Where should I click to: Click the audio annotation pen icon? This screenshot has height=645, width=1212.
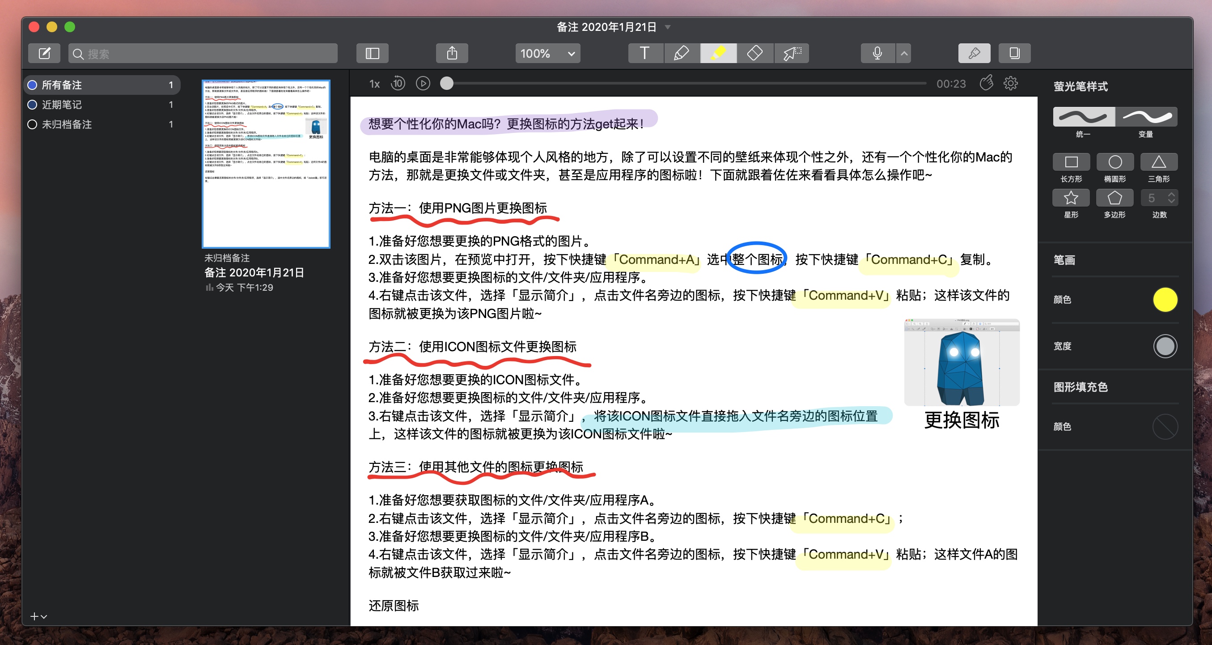coord(986,83)
